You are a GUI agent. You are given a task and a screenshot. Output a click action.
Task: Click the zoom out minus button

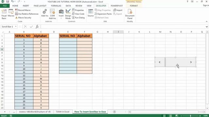click(x=181, y=116)
